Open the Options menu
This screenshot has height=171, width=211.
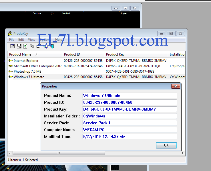click(45, 40)
